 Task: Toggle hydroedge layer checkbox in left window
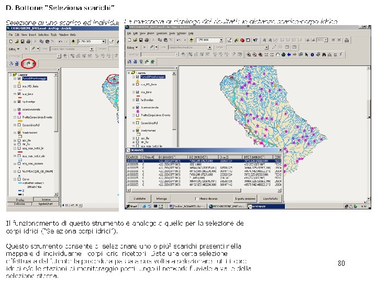coord(19,102)
